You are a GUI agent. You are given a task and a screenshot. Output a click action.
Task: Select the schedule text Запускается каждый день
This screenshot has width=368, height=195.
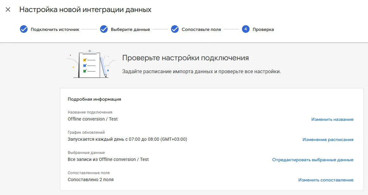click(96, 139)
